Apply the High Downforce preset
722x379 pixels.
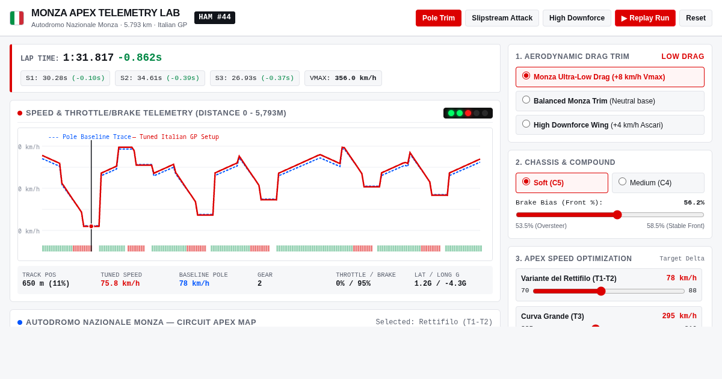pos(577,18)
